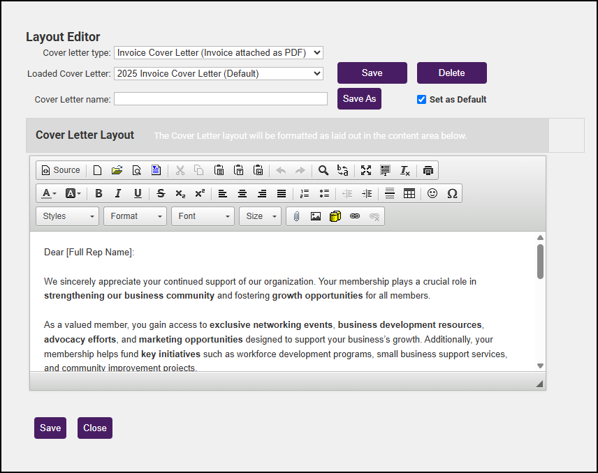Maximize the editor area

(x=365, y=170)
